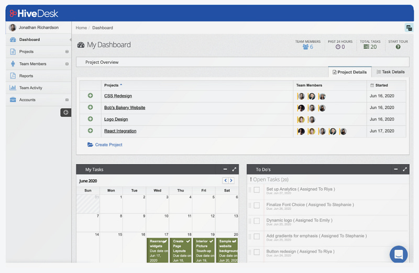The image size is (419, 273).
Task: Open the Bob's Bakery Website project link
Action: 125,108
